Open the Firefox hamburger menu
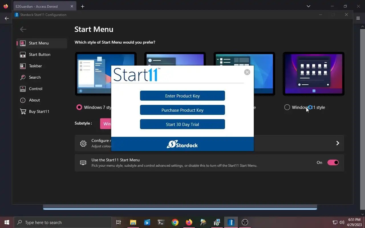 click(x=358, y=18)
